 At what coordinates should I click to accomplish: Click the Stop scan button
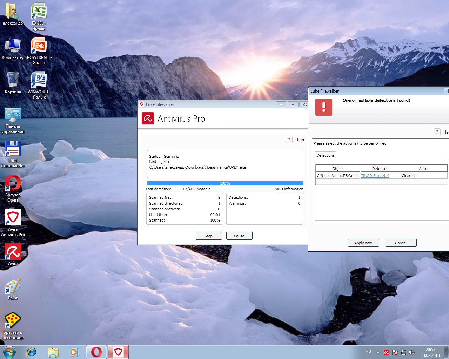click(x=209, y=236)
